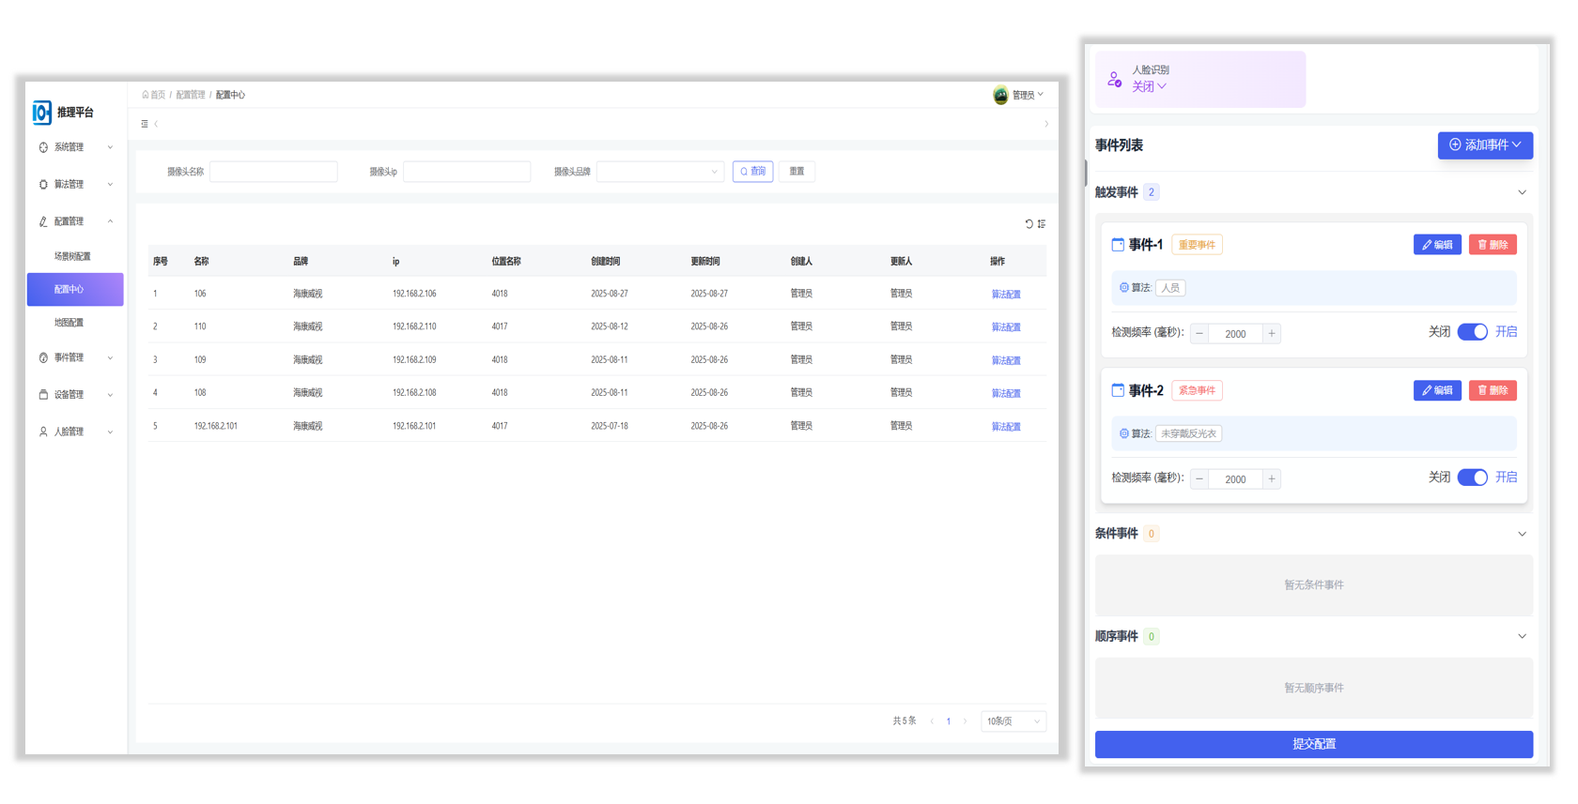Image resolution: width=1578 pixels, height=804 pixels.
Task: Open 算法配置 link for camera 106
Action: coord(1005,295)
